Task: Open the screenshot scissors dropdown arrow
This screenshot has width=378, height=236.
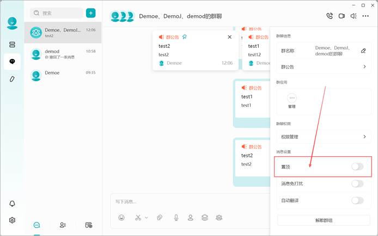Action: (147, 218)
